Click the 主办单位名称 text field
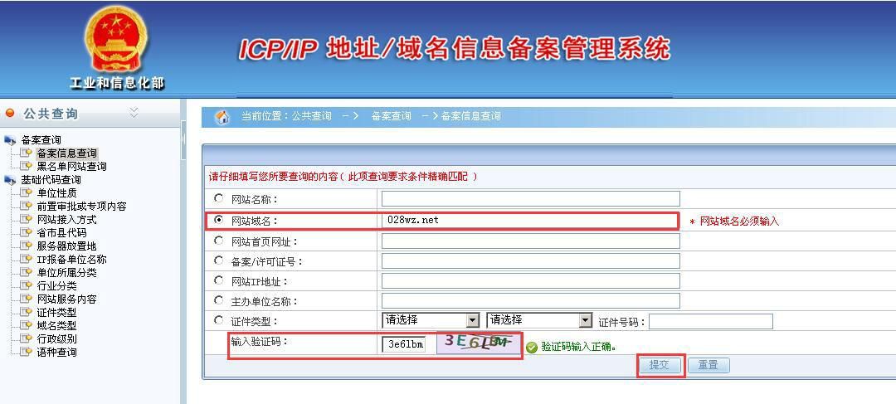Screen dimensions: 896x404 pyautogui.click(x=530, y=300)
